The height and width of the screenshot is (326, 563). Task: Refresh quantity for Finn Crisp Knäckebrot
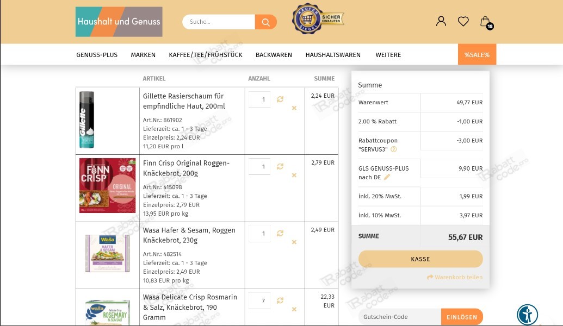click(x=280, y=166)
